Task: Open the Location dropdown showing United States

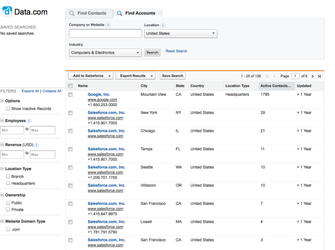Action: (181, 34)
